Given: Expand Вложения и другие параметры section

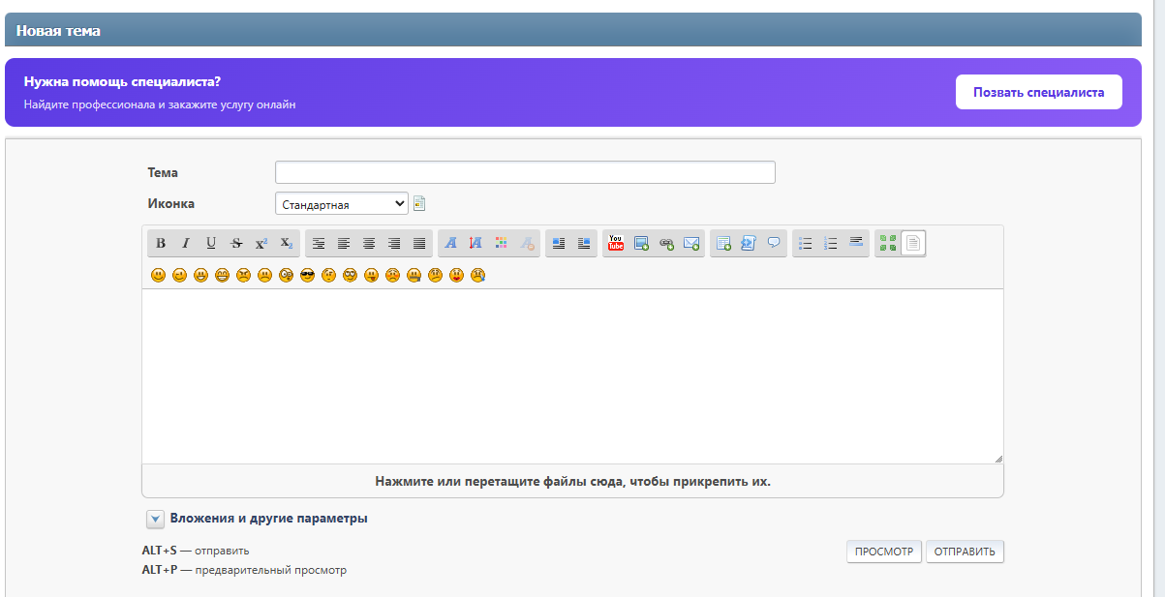Looking at the screenshot, I should point(156,520).
